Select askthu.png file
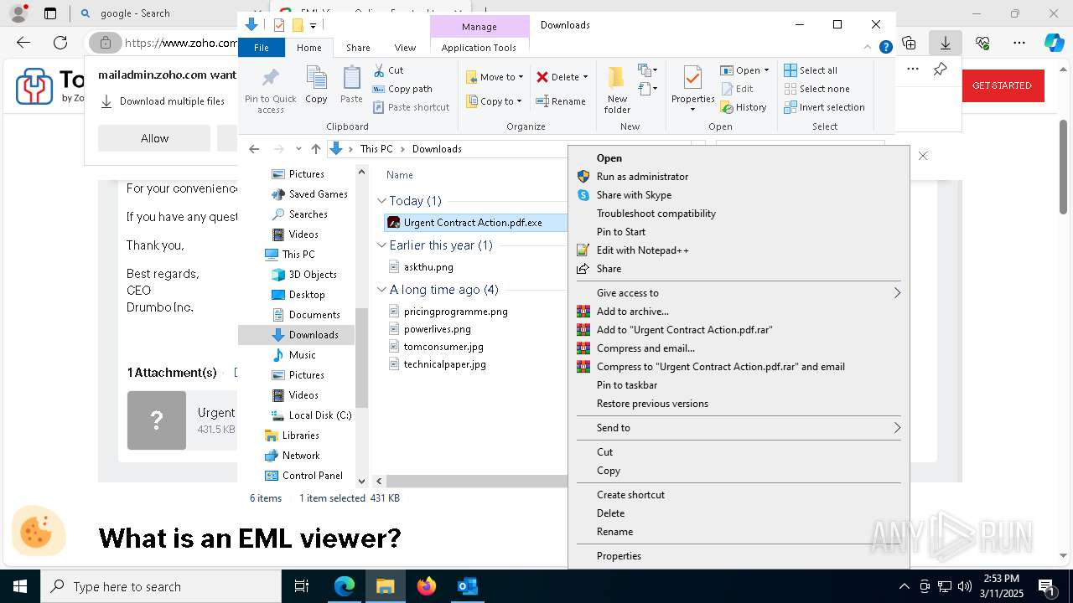Screen dimensions: 1073x603 (428, 267)
